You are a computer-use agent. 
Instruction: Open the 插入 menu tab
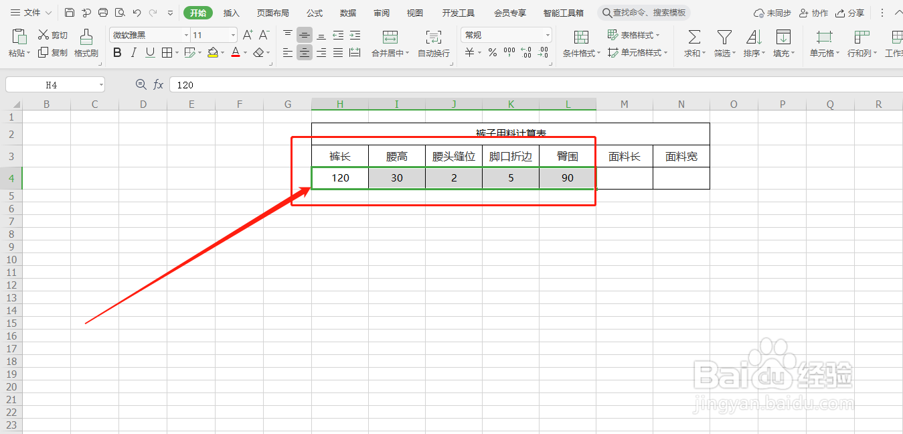[231, 12]
